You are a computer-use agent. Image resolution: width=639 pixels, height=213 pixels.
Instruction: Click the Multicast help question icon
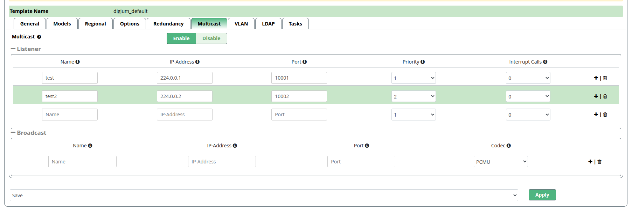pos(39,37)
